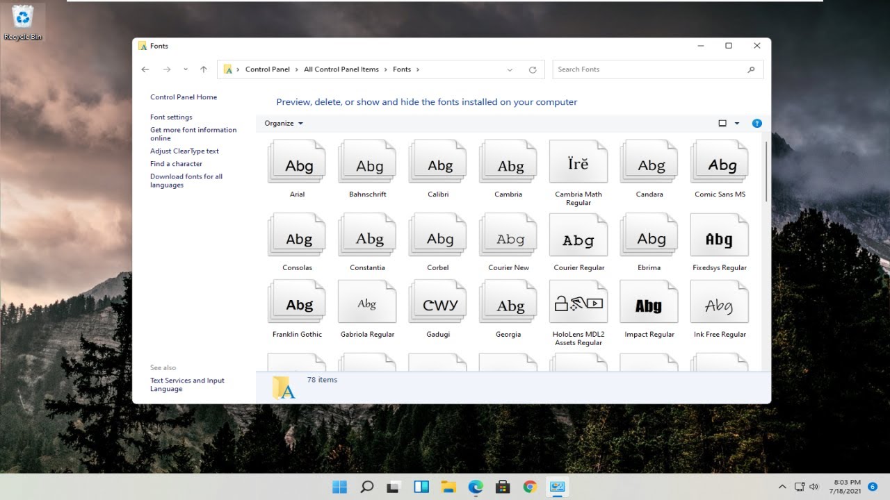
Task: Open Get more font information online
Action: [x=193, y=134]
